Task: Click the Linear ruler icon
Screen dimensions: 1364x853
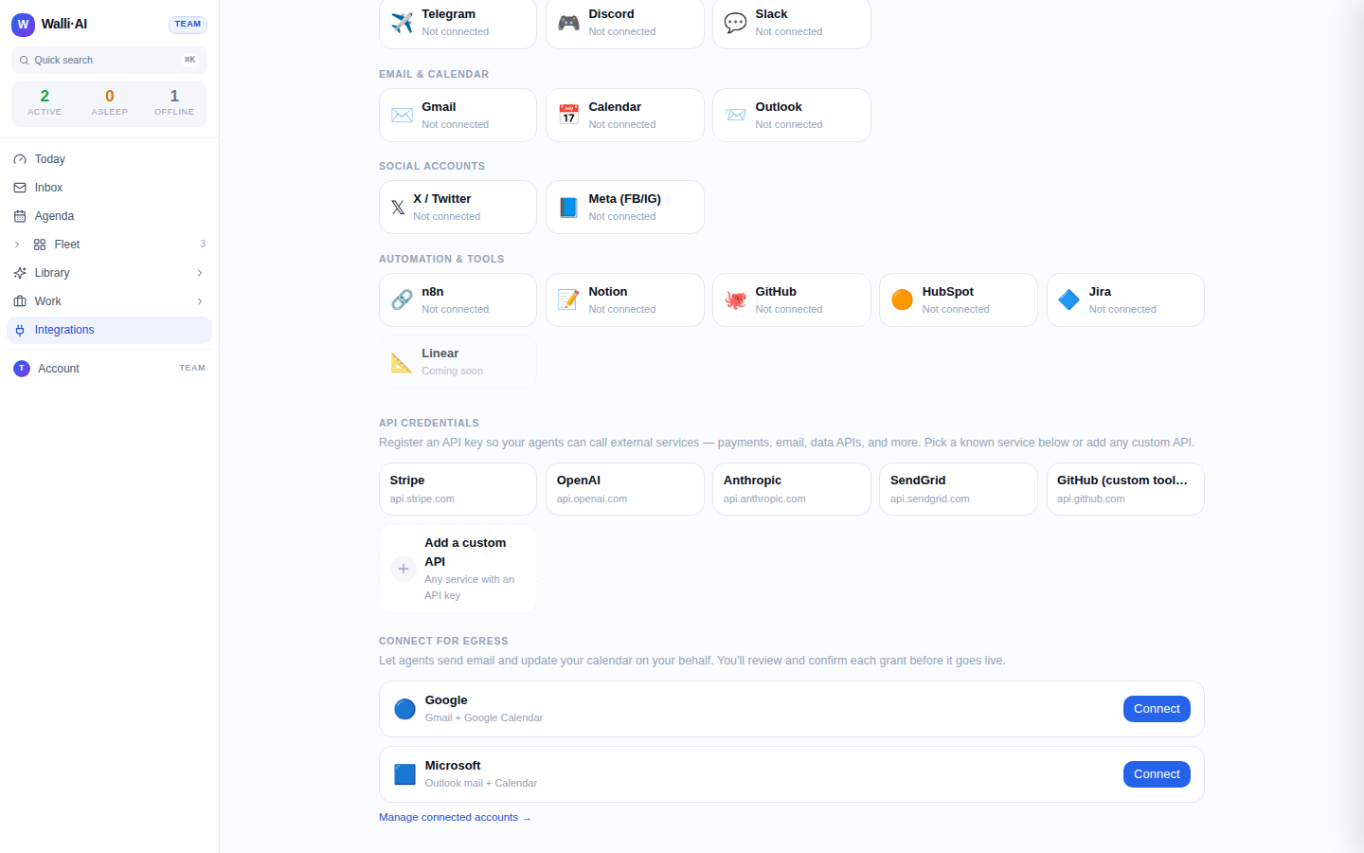Action: pyautogui.click(x=402, y=362)
